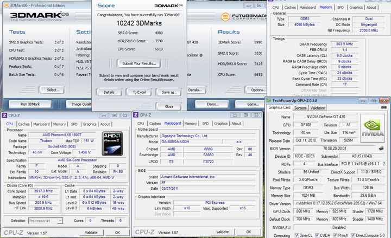Click Validate in the Processor CPU-Z window
This screenshot has height=238, width=391.
(x=91, y=233)
